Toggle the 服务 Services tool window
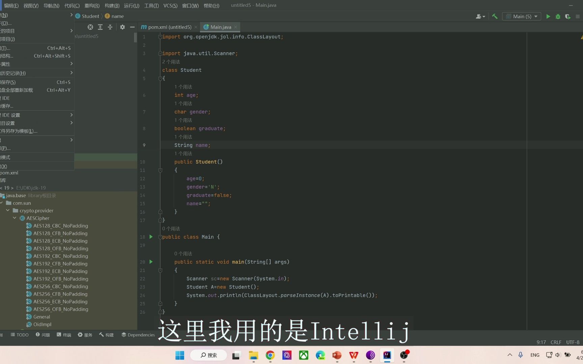The height and width of the screenshot is (364, 583). click(85, 335)
